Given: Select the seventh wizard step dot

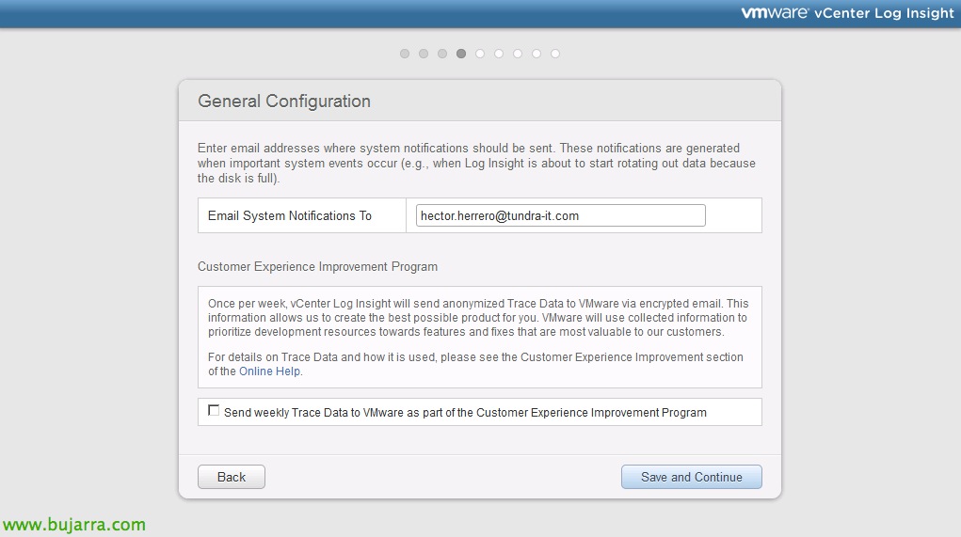Looking at the screenshot, I should tap(518, 54).
